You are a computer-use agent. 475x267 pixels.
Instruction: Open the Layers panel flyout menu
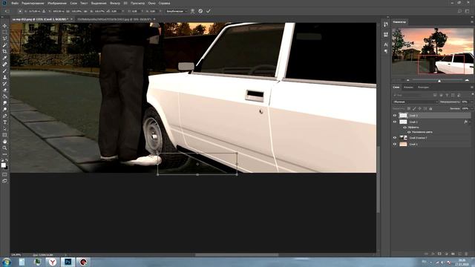click(472, 88)
